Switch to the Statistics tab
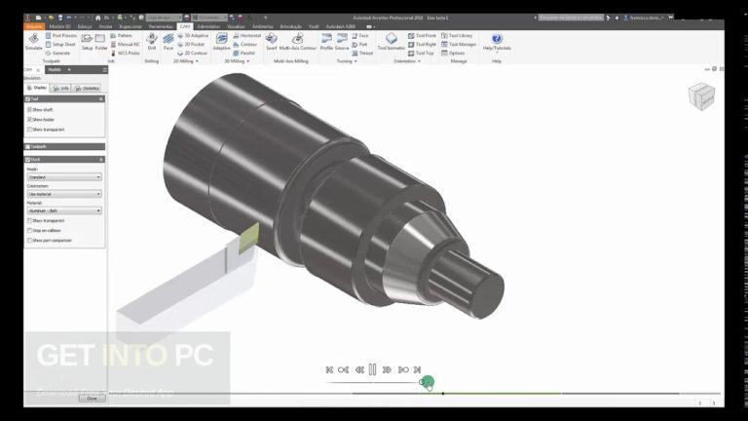748x421 pixels. (87, 89)
